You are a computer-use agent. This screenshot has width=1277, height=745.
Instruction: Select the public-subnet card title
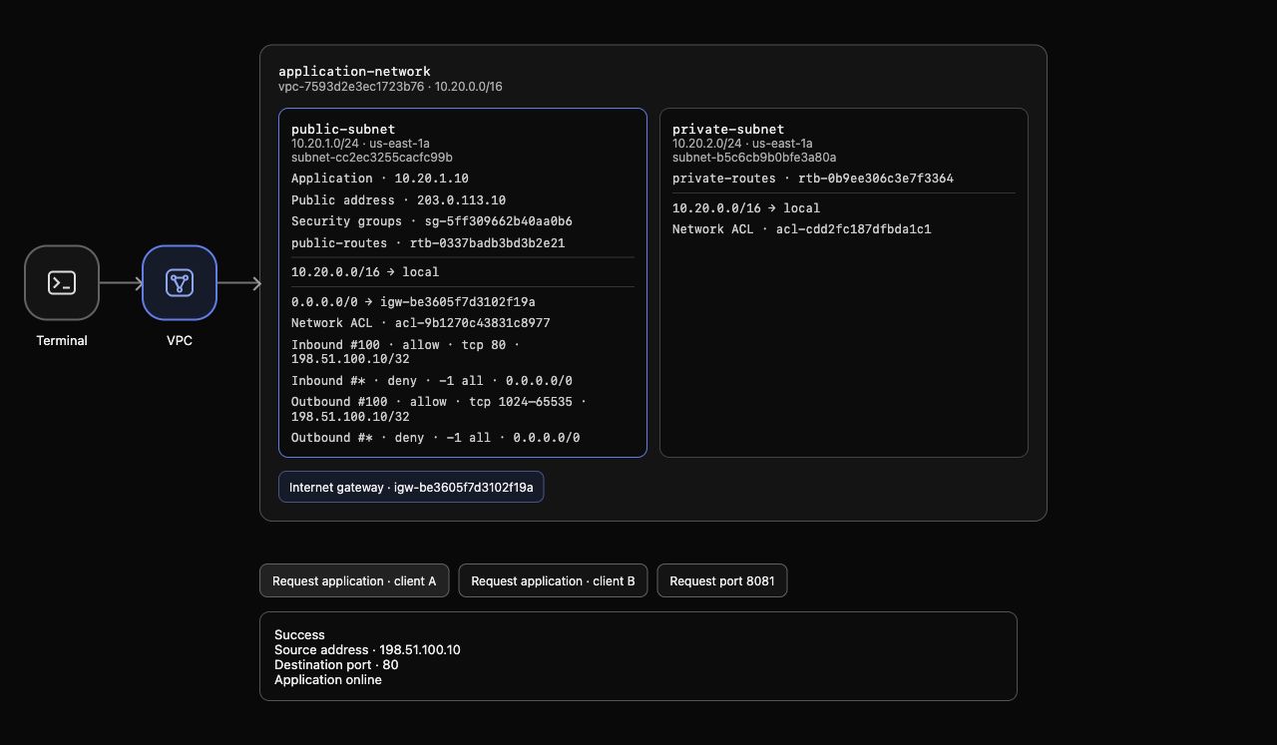coord(343,129)
